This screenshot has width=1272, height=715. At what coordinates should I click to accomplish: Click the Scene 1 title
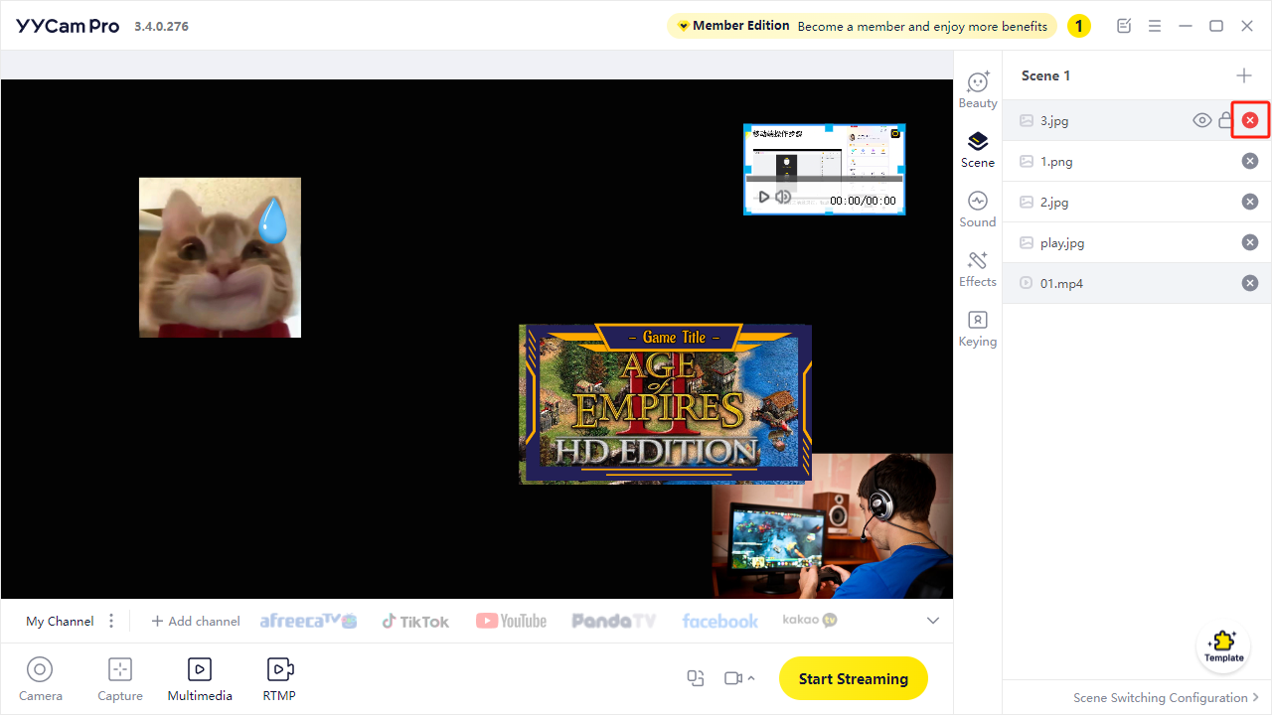click(1045, 75)
